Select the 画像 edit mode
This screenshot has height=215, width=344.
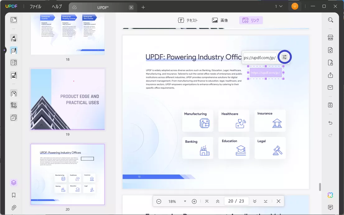point(220,21)
